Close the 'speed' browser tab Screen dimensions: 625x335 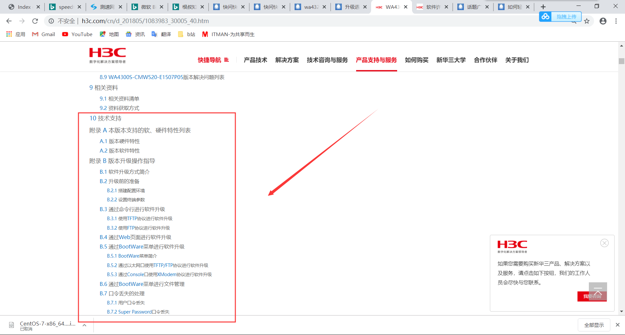79,7
